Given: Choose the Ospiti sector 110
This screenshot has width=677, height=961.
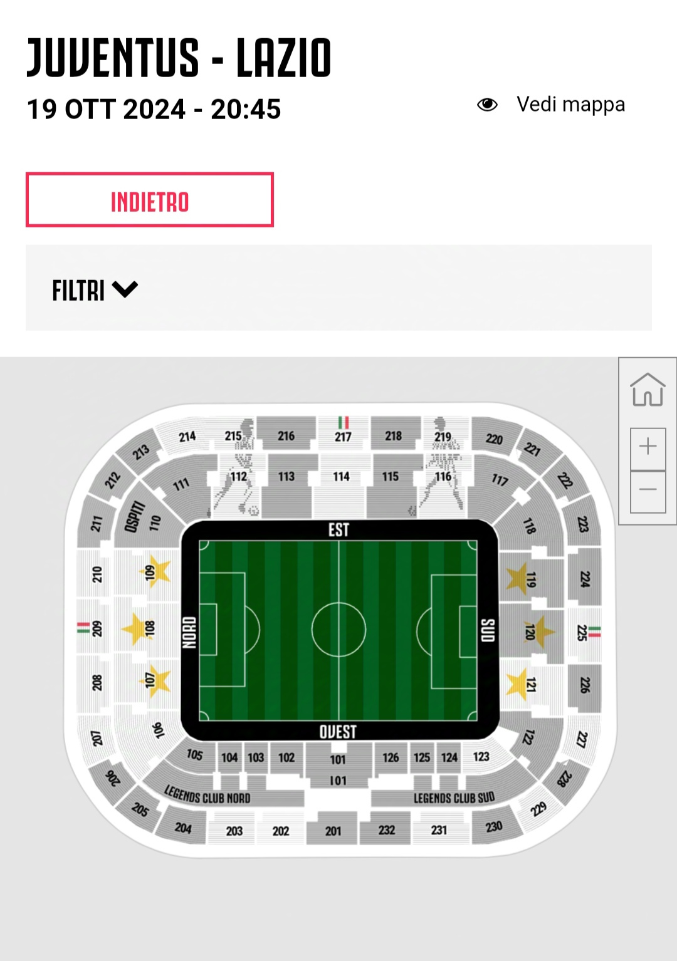Looking at the screenshot, I should point(145,519).
